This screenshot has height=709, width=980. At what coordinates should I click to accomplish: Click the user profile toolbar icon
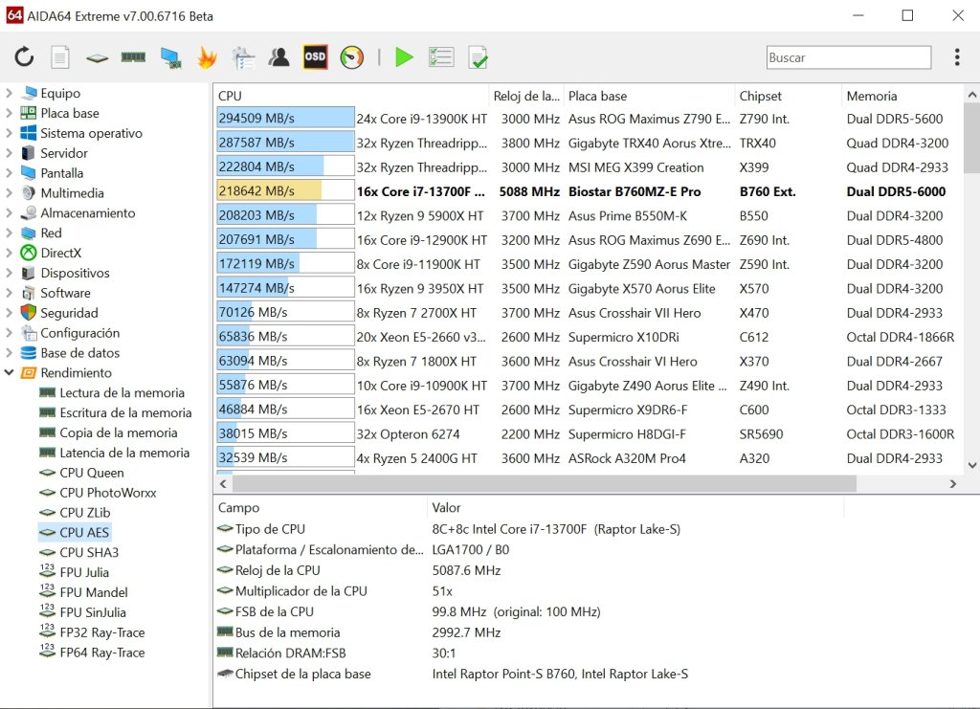278,57
